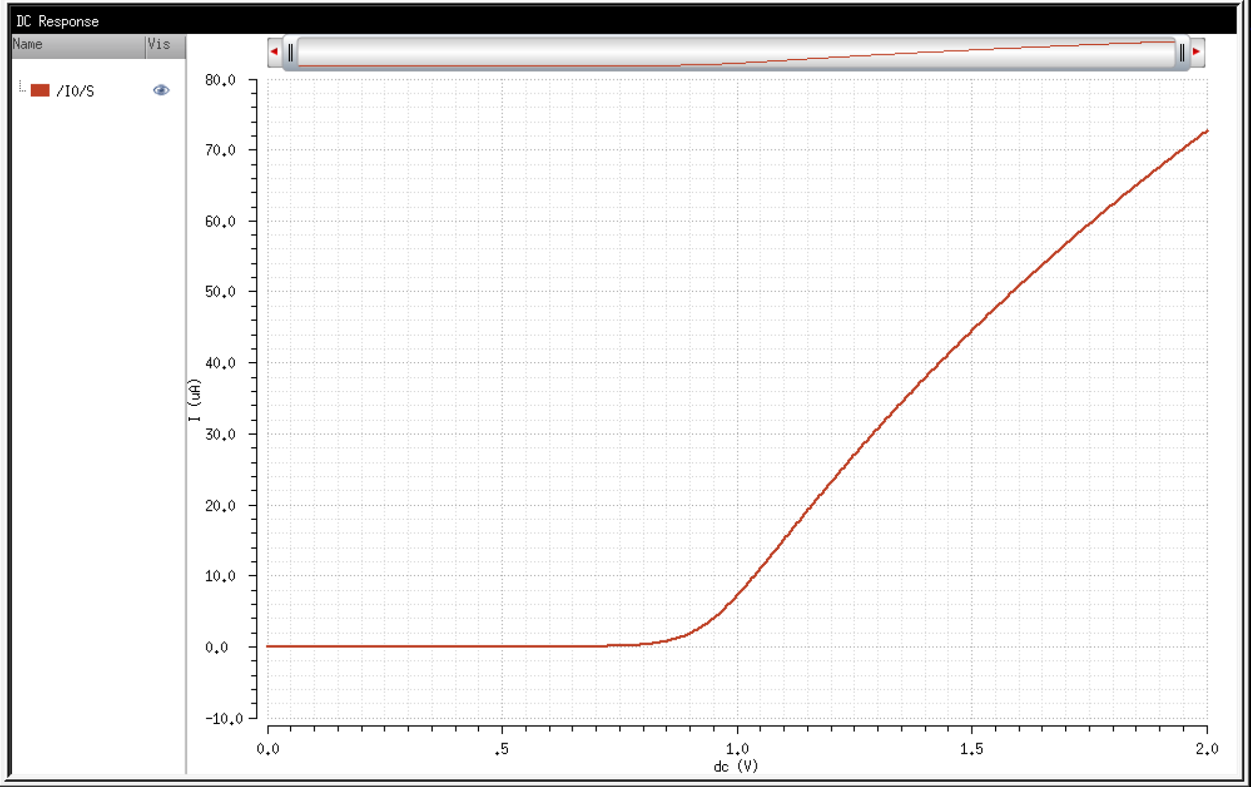Click the left red arrow of zoom bar
This screenshot has width=1251, height=787.
[x=274, y=52]
